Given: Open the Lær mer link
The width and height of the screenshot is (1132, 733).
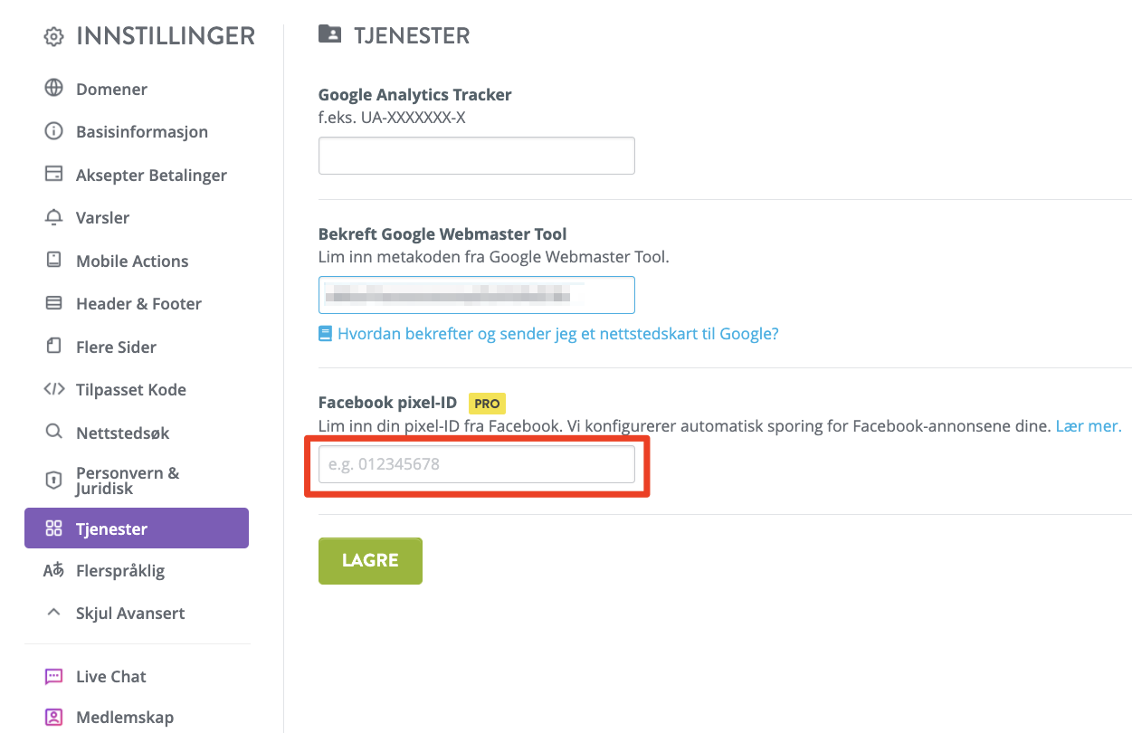Looking at the screenshot, I should click(1089, 425).
